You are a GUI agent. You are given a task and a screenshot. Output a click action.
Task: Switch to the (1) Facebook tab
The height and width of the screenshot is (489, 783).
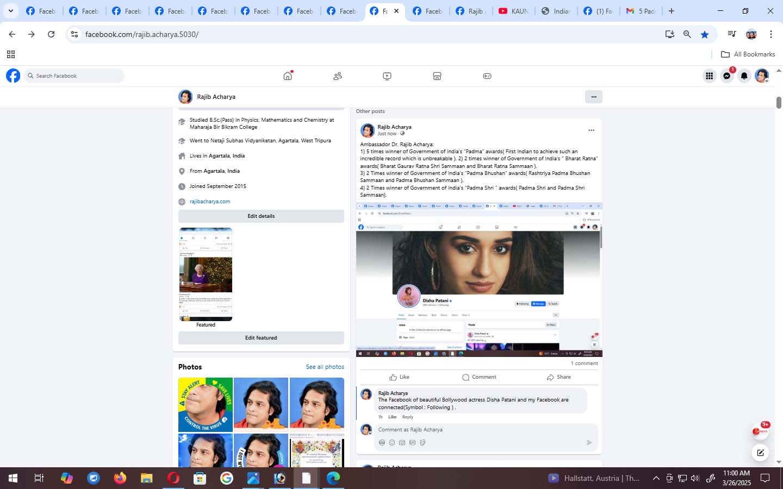coord(598,11)
